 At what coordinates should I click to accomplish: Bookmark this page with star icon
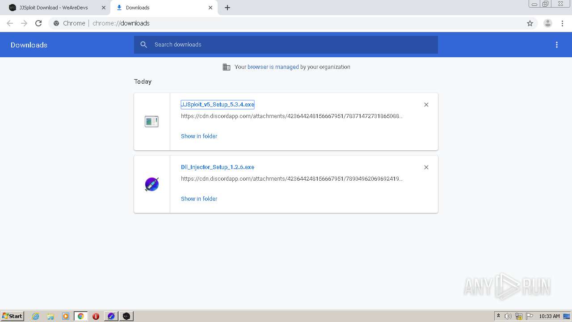(x=530, y=23)
